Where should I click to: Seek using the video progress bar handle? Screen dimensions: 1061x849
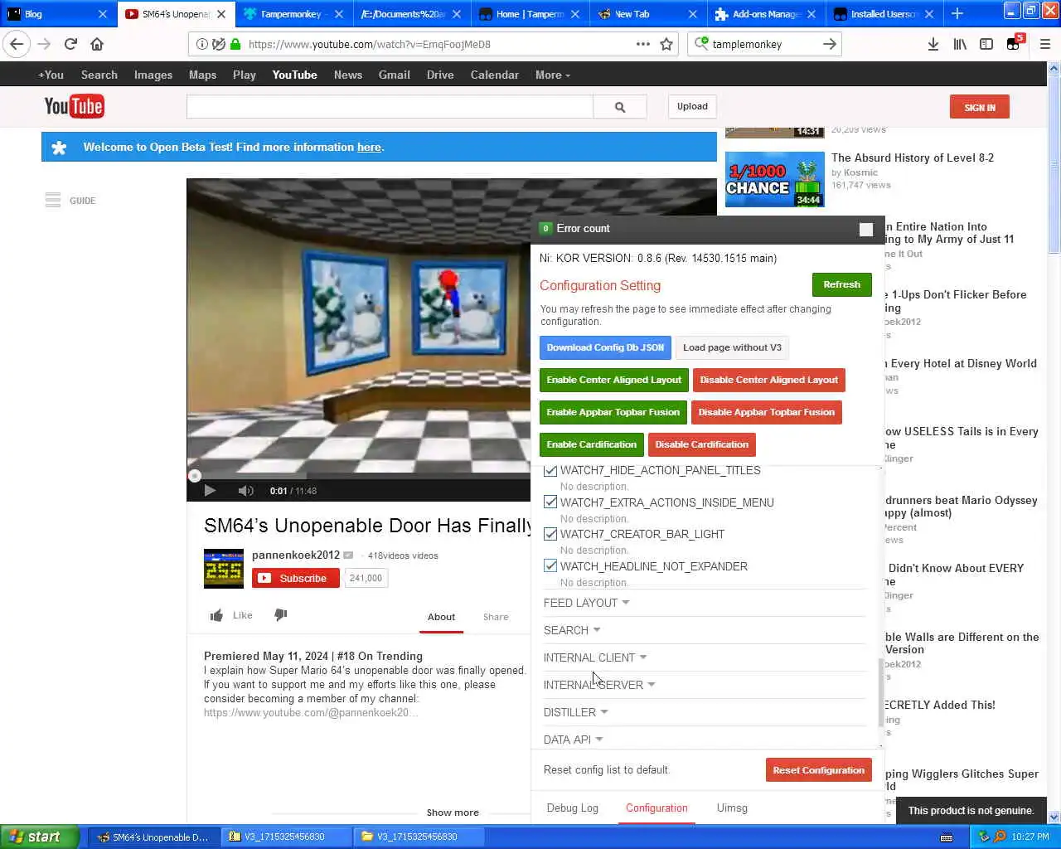pyautogui.click(x=194, y=476)
